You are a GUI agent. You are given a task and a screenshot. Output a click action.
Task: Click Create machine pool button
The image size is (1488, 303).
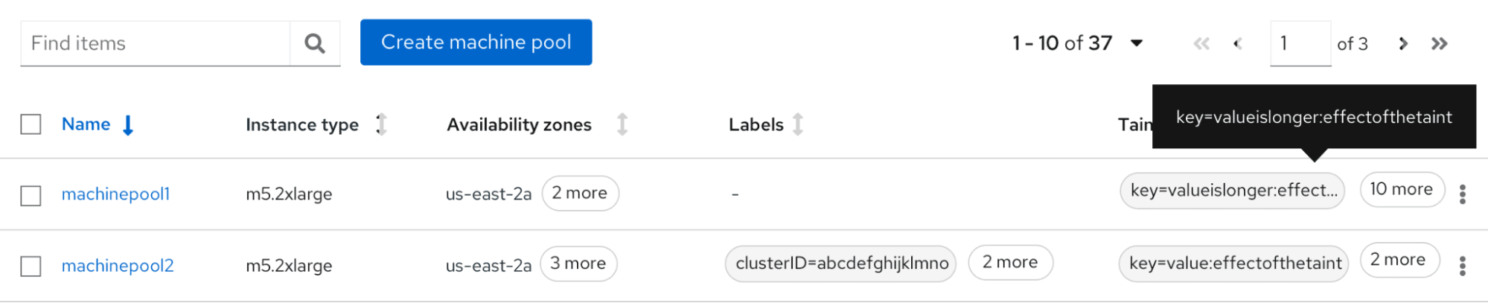476,42
